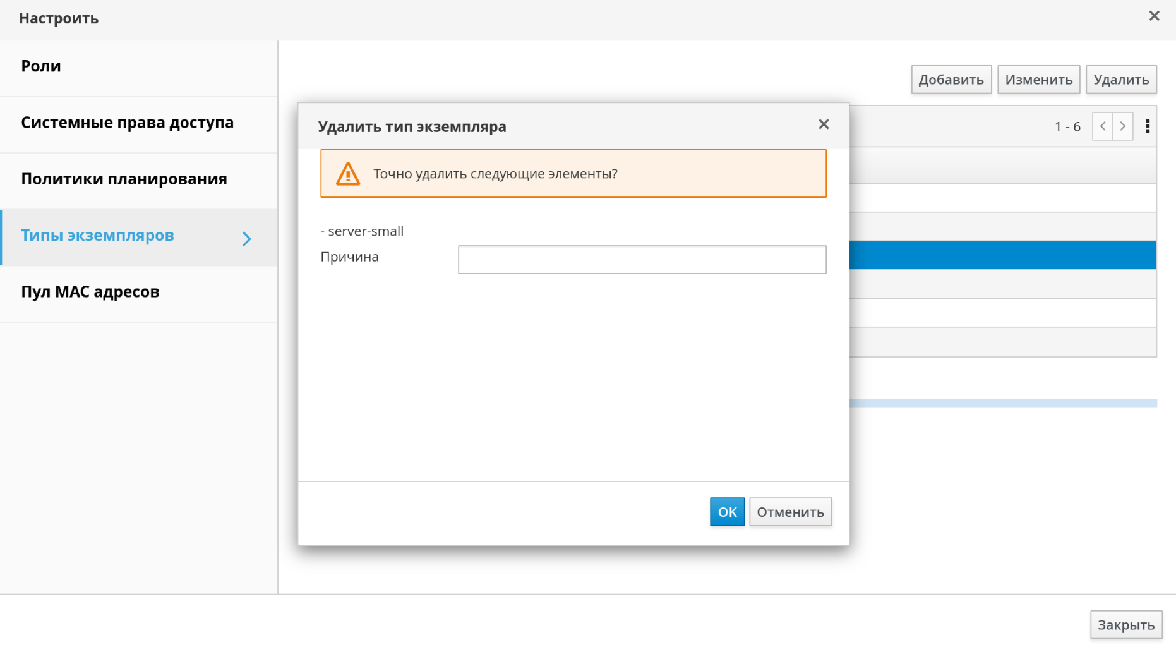Expand the Типы экземпляров chevron arrow
Image resolution: width=1176 pixels, height=652 pixels.
click(x=247, y=238)
